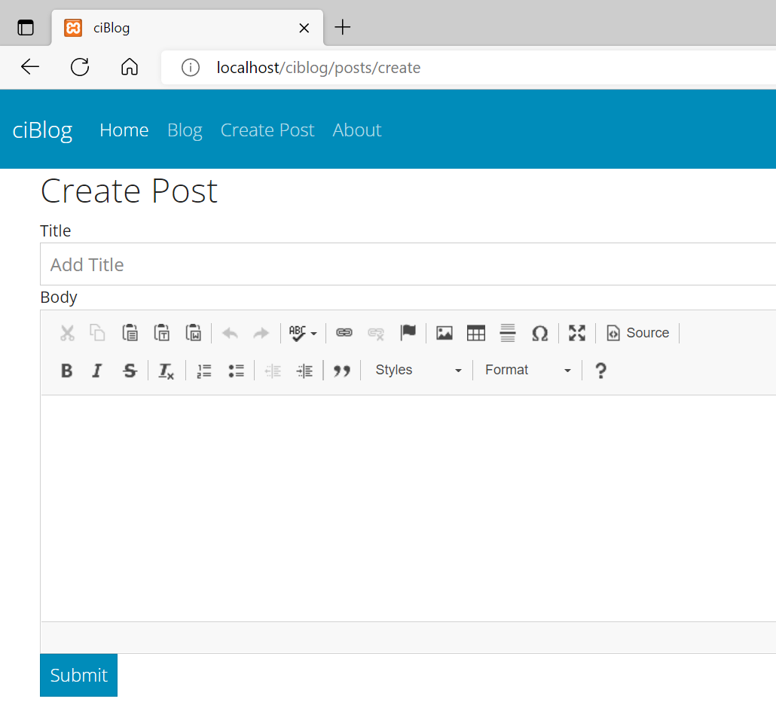This screenshot has width=776, height=708.
Task: Select Paste as plain text icon
Action: (161, 333)
